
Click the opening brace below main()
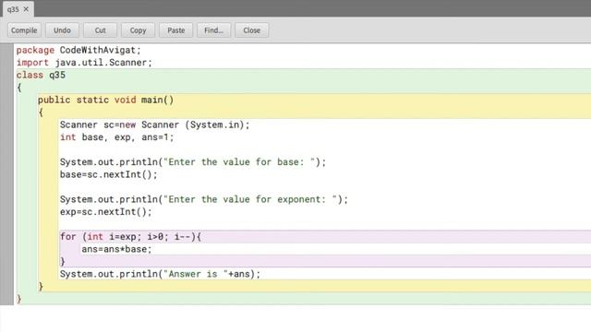point(41,113)
